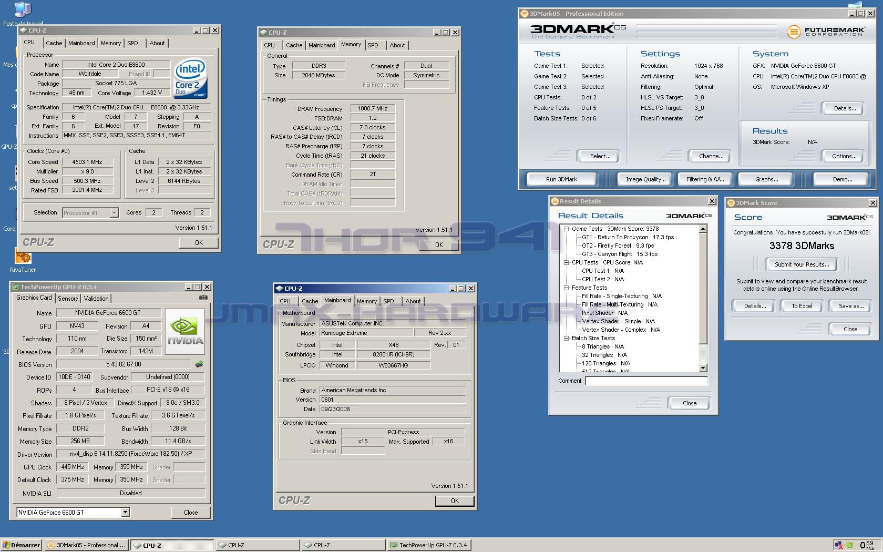Click Save as button in Score window
This screenshot has width=883, height=552.
click(850, 306)
